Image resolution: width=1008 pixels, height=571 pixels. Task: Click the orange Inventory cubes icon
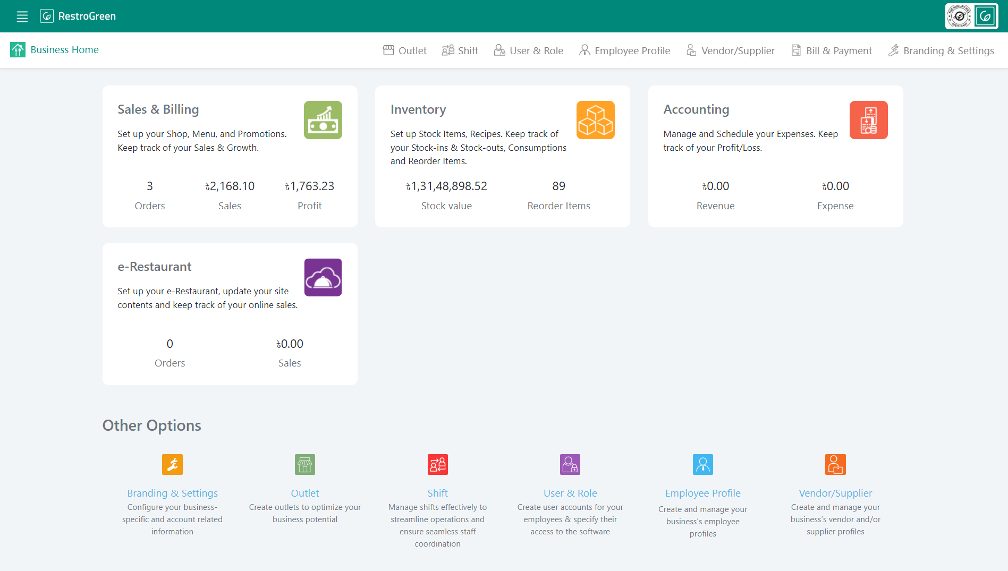coord(595,120)
